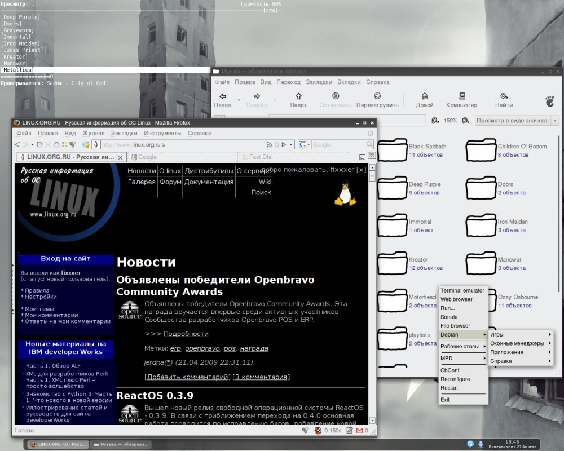Expand the Оконные менеджеры submenu
564x451 pixels.
tap(521, 343)
